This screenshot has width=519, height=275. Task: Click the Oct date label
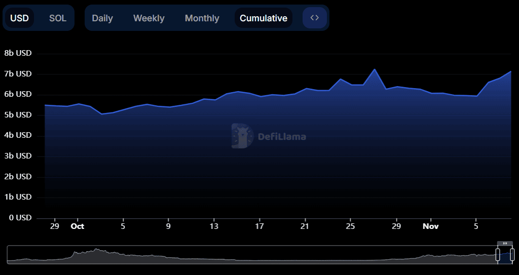(x=78, y=226)
